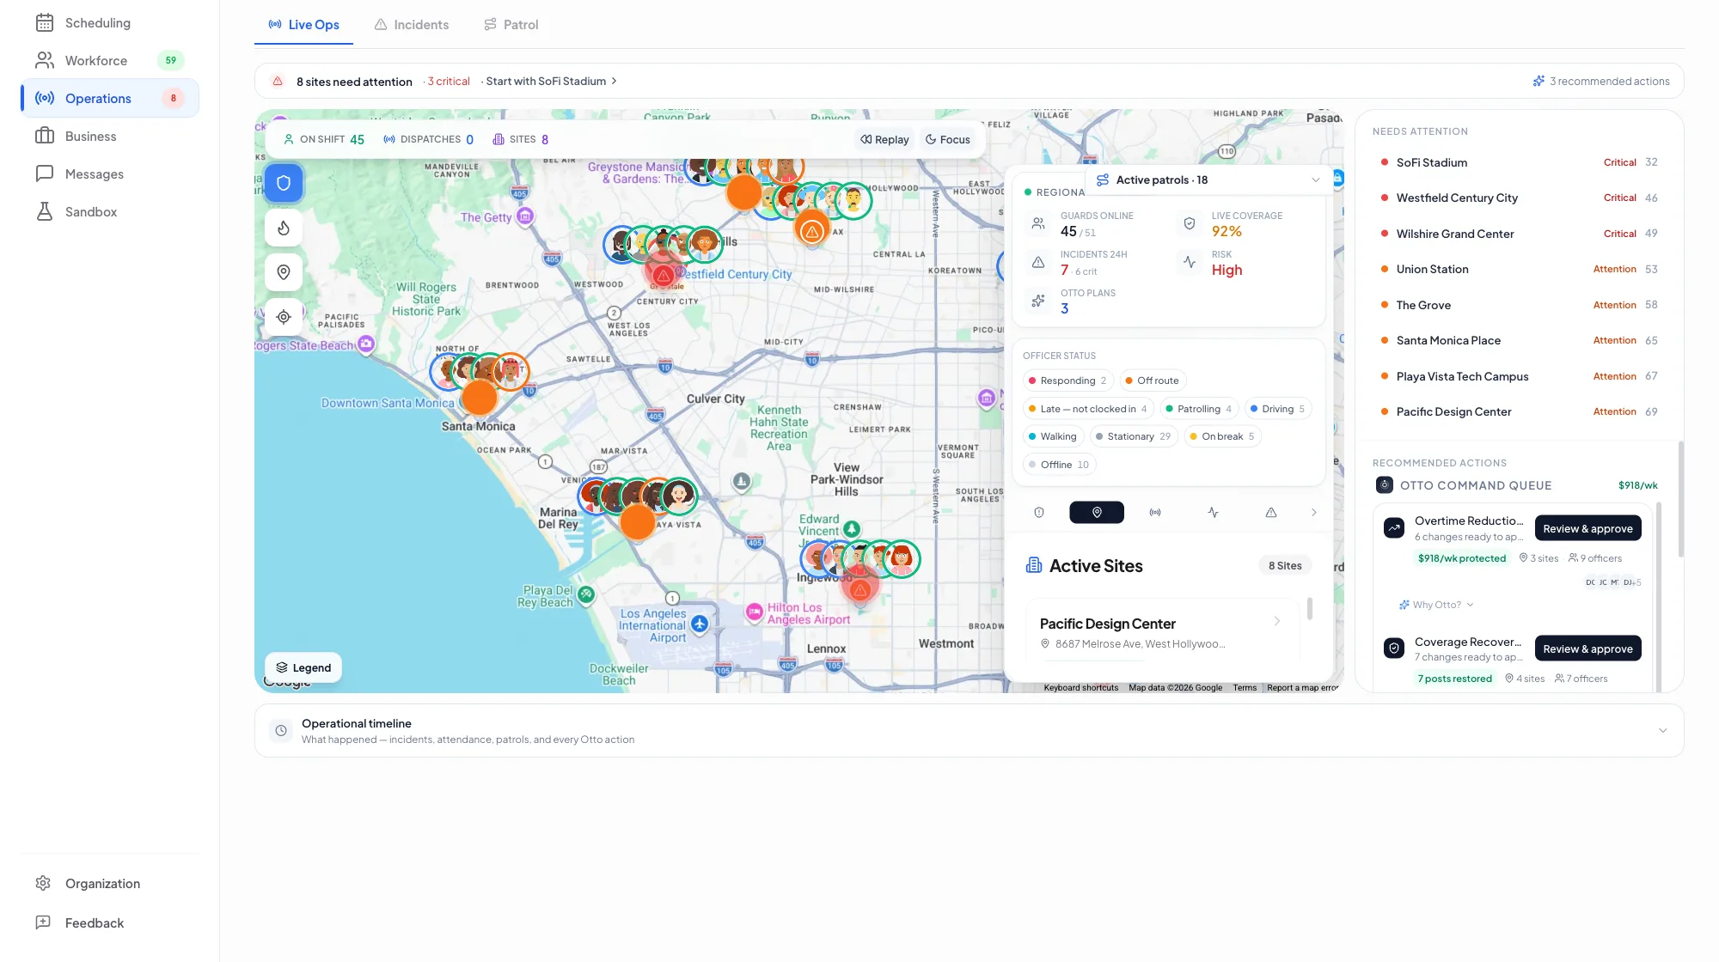1719x962 pixels.
Task: Toggle the Driving status filter
Action: click(x=1278, y=410)
